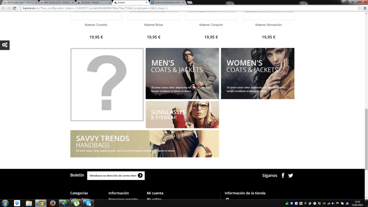The width and height of the screenshot is (368, 207).
Task: Open the Chrome hamburger menu
Action: [365, 8]
